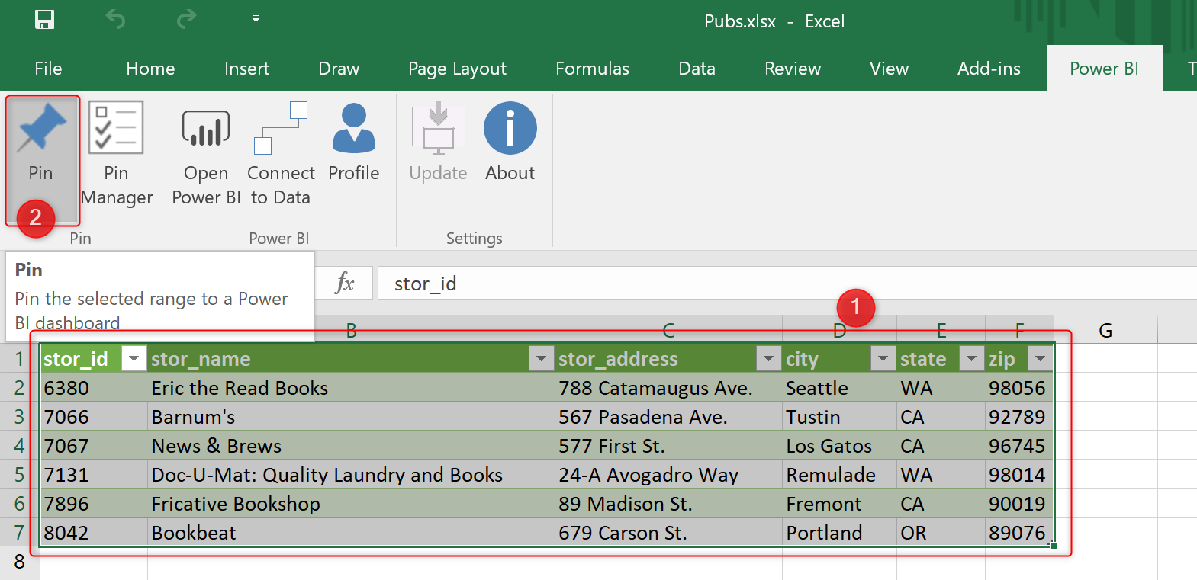Switch to the Data tab

(697, 69)
